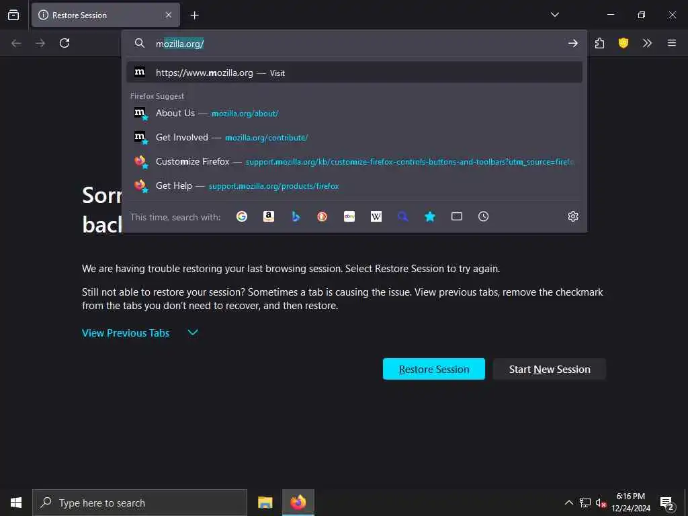Click Start New Session button
This screenshot has height=516, width=688.
[x=550, y=369]
